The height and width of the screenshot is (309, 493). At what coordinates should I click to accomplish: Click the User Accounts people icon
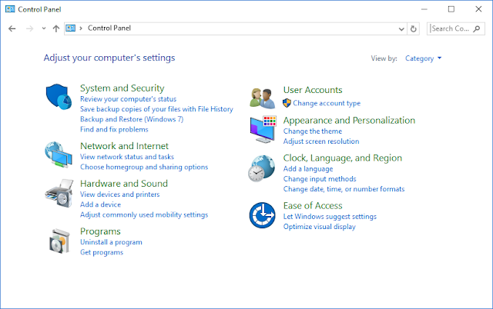coord(263,98)
